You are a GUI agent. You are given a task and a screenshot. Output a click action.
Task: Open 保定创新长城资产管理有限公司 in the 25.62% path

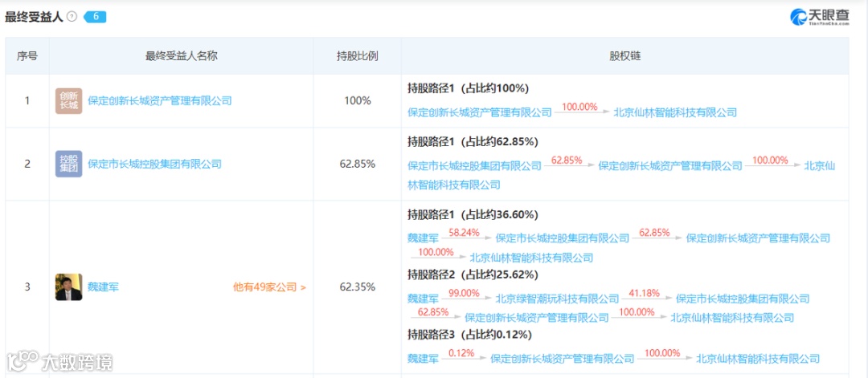pos(536,318)
